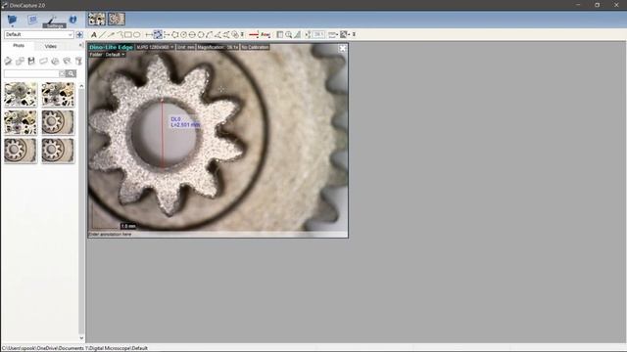Open the Default folder combo box
The height and width of the screenshot is (352, 627).
(38, 35)
